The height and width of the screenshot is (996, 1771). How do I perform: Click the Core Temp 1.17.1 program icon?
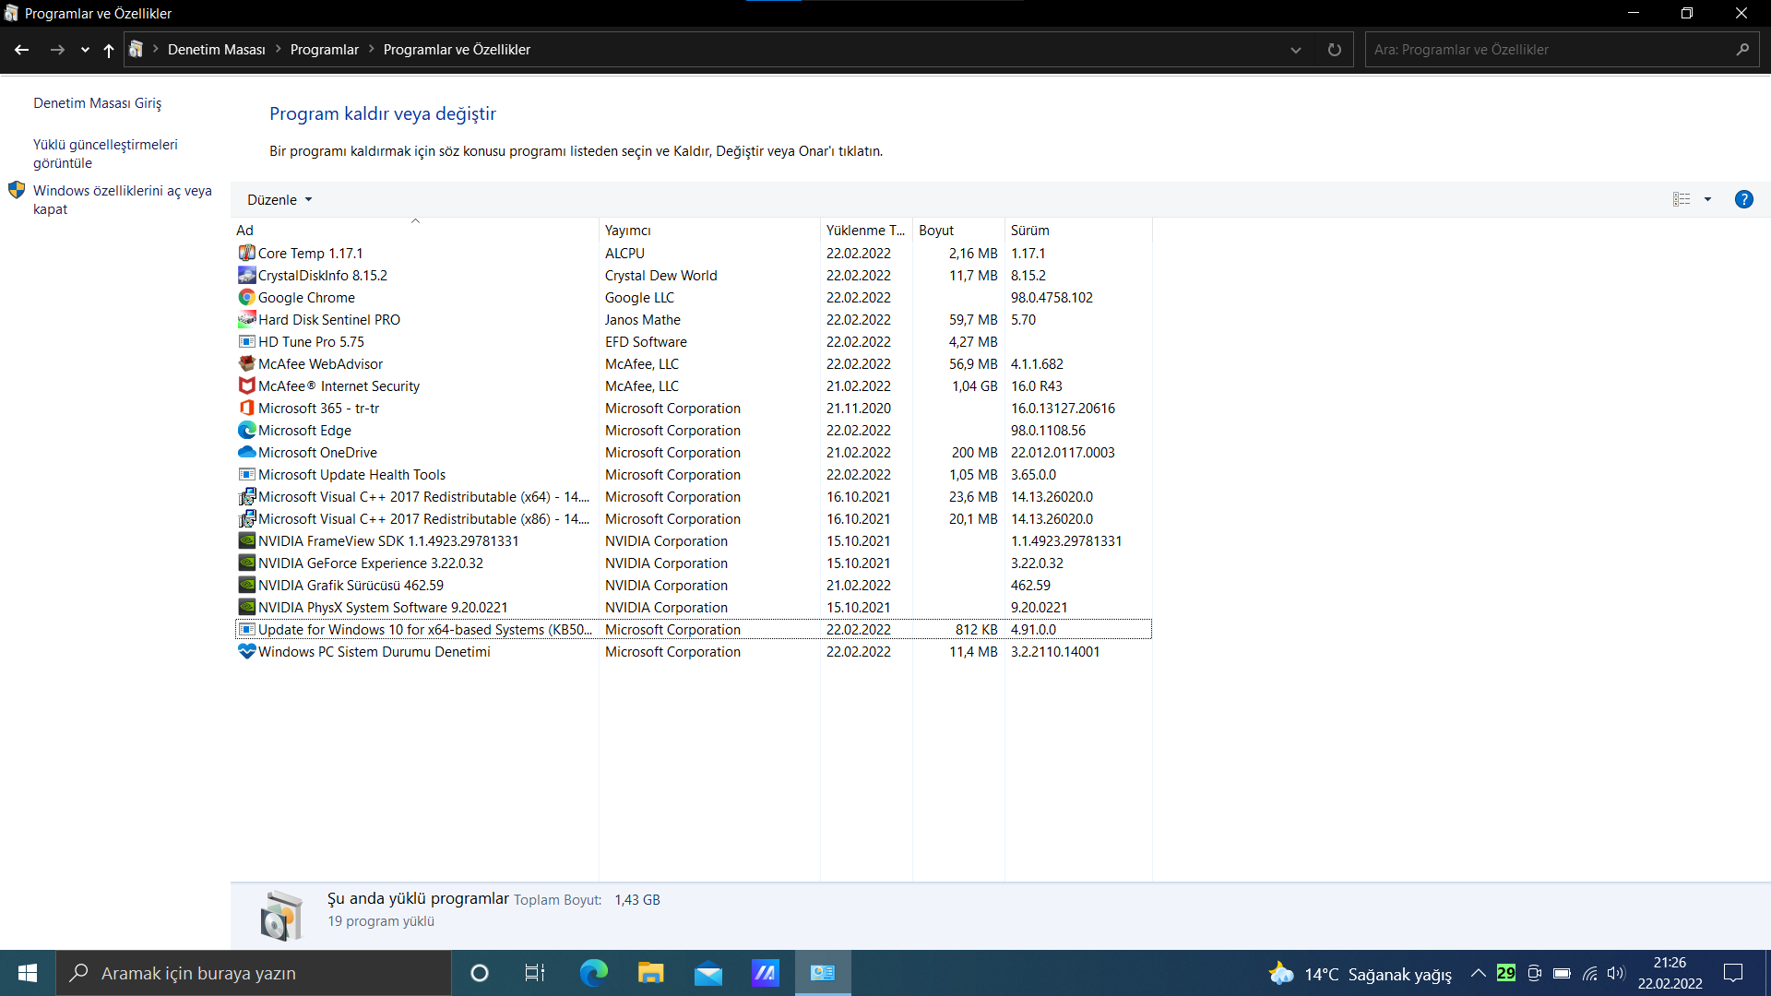[246, 253]
